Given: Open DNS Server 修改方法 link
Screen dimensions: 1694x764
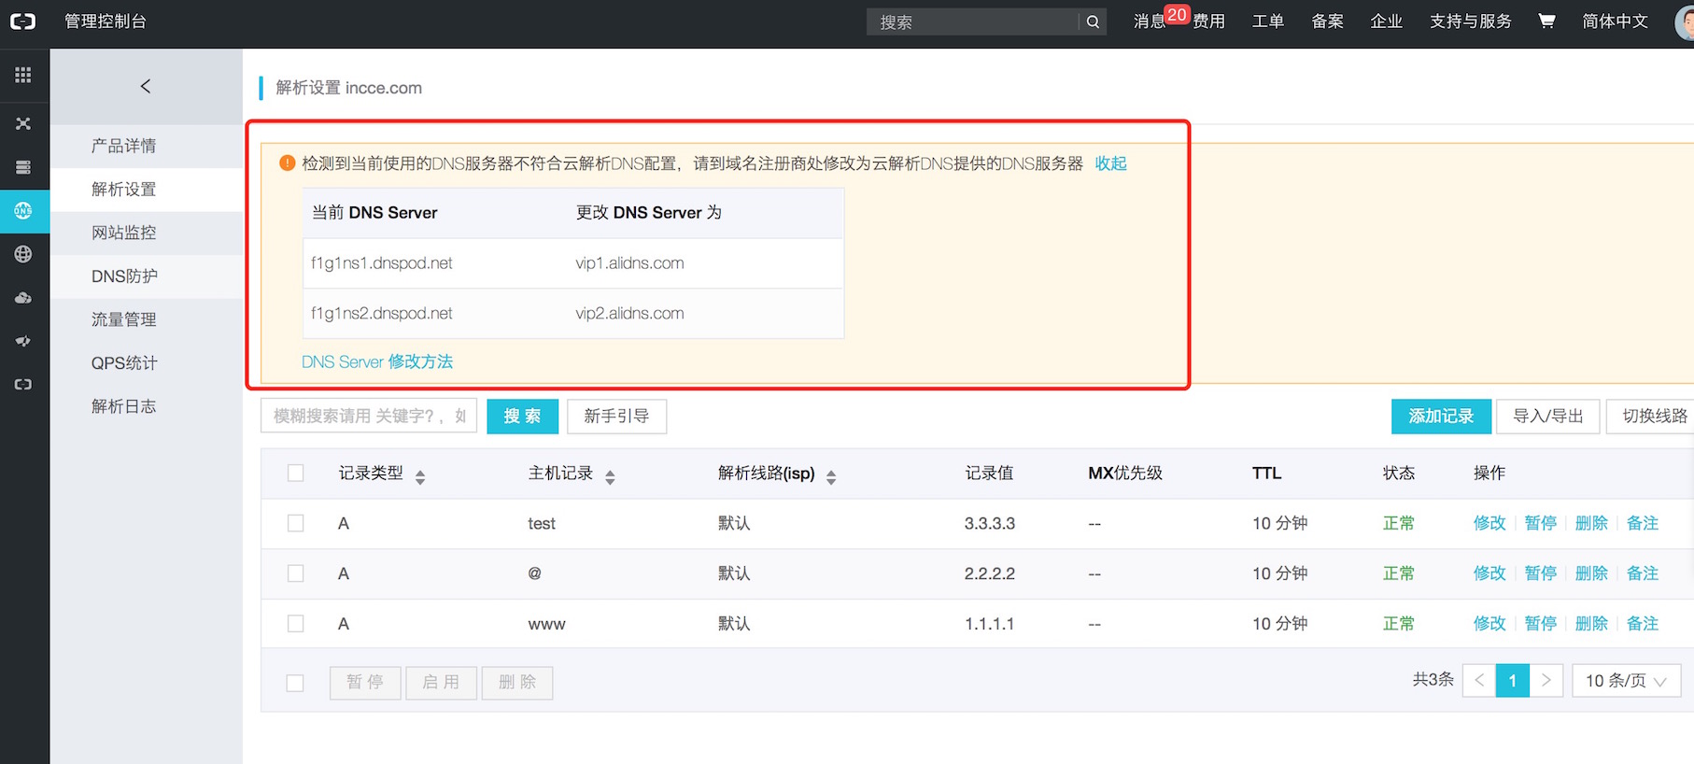Looking at the screenshot, I should 377,361.
